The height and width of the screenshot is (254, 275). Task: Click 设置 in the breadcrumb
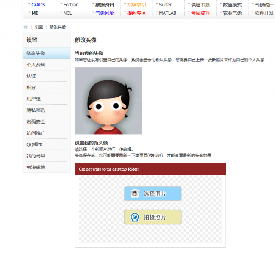[39, 27]
